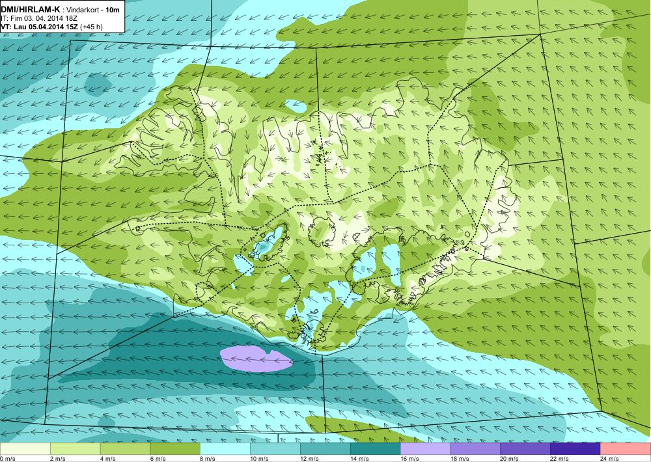Pick the 10–12 m/s turquoise legend swatch
Image resolution: width=651 pixels, height=462 pixels.
(x=275, y=449)
